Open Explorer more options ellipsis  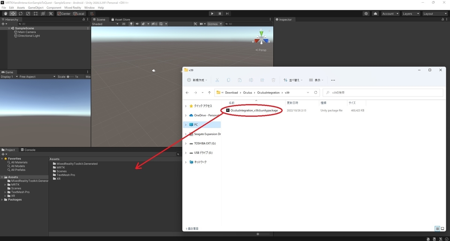click(333, 80)
